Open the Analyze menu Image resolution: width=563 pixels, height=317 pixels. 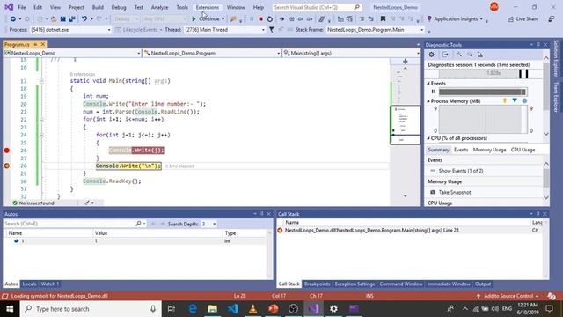[x=159, y=7]
